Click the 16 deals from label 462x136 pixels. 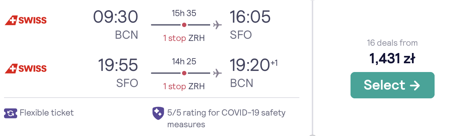392,43
